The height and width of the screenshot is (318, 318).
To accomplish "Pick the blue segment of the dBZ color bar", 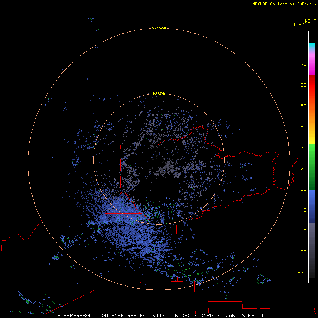I will 312,206.
